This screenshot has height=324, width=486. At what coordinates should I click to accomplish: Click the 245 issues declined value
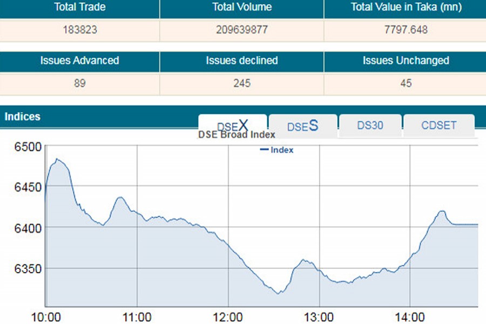[x=241, y=83]
